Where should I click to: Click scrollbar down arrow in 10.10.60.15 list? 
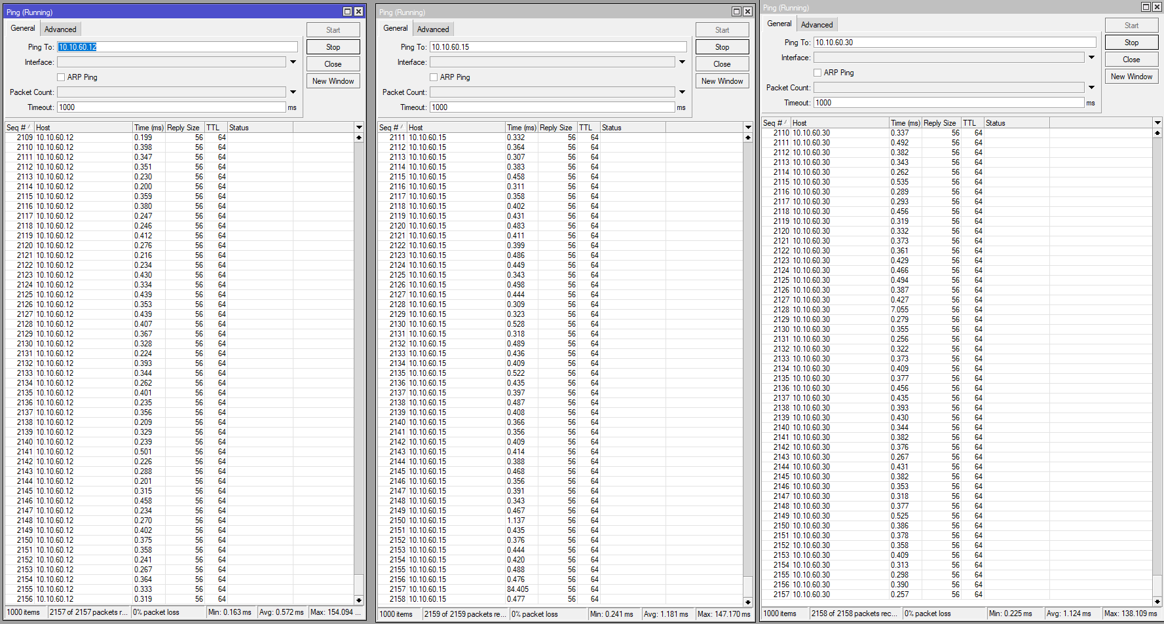(748, 602)
